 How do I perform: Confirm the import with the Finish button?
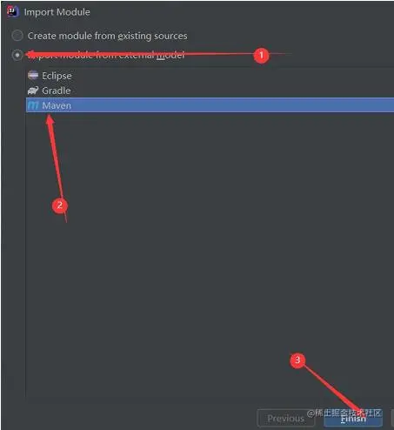pyautogui.click(x=353, y=418)
